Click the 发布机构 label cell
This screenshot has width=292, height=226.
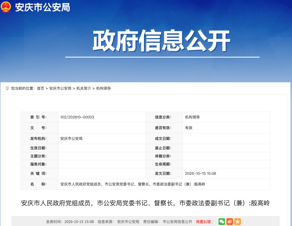(x=39, y=139)
